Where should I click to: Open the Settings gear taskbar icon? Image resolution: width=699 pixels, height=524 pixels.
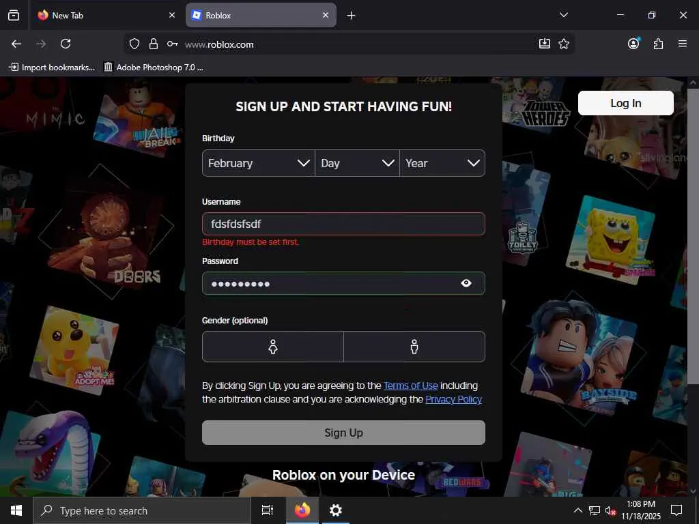coord(336,510)
